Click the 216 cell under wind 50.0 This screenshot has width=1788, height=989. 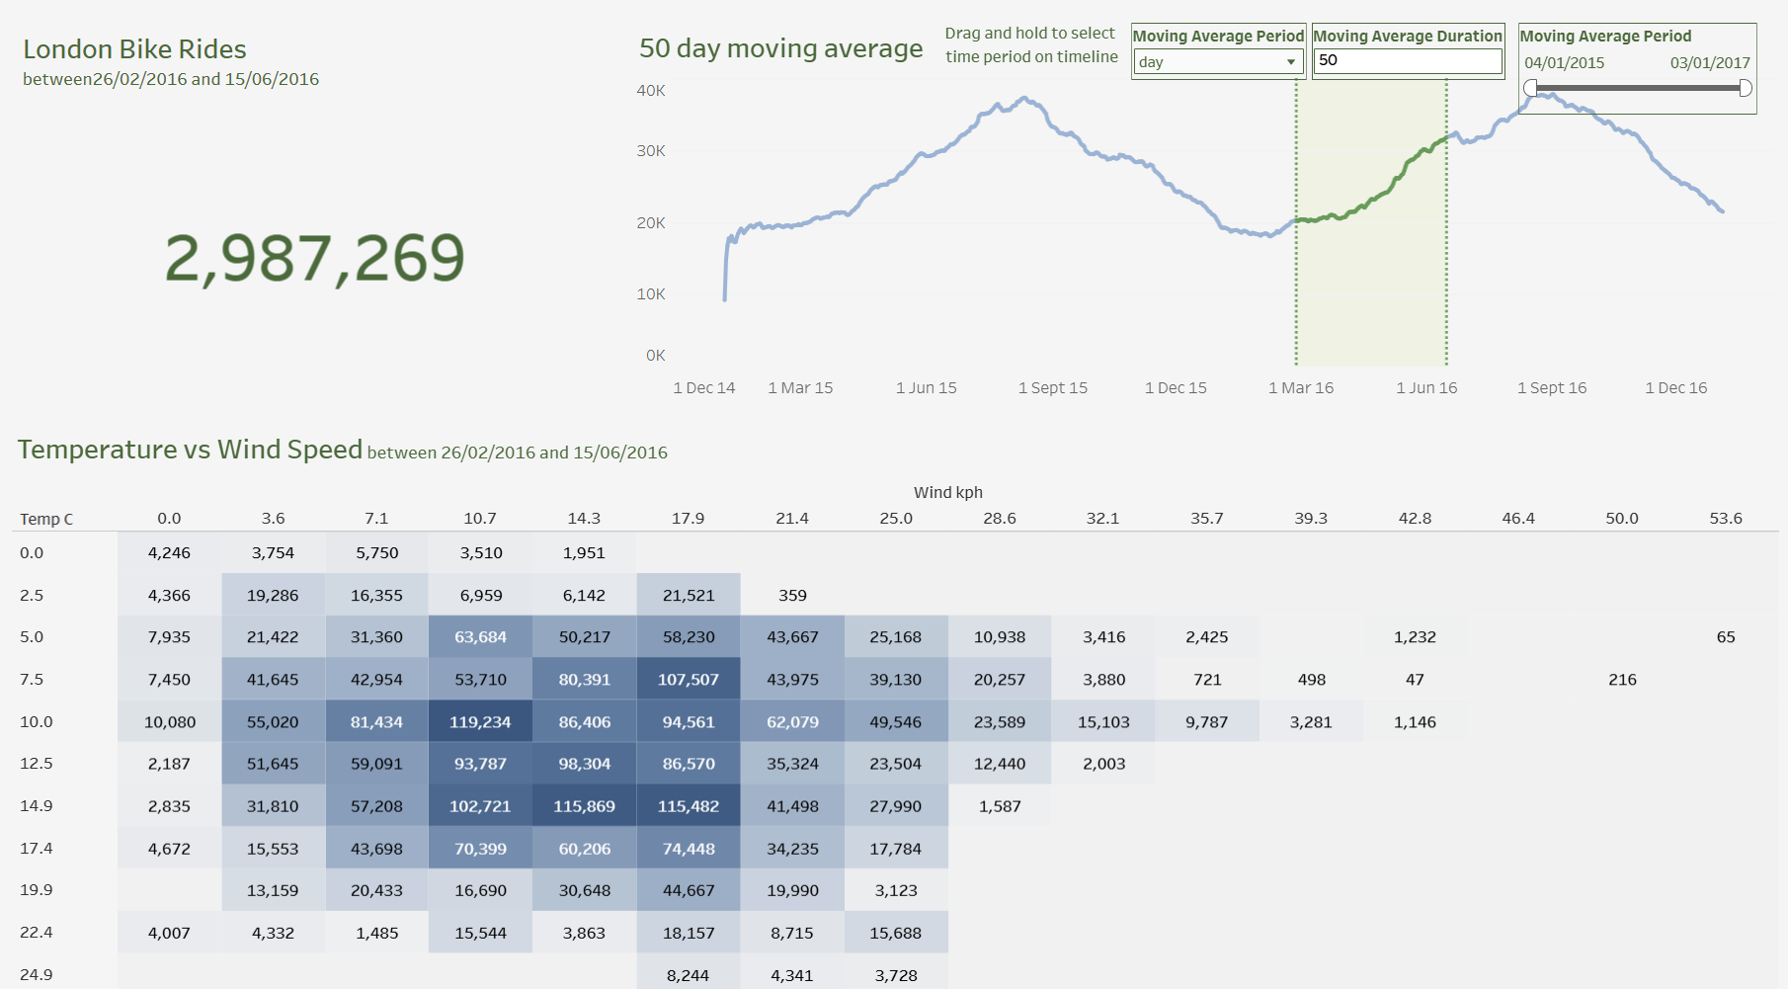1622,680
